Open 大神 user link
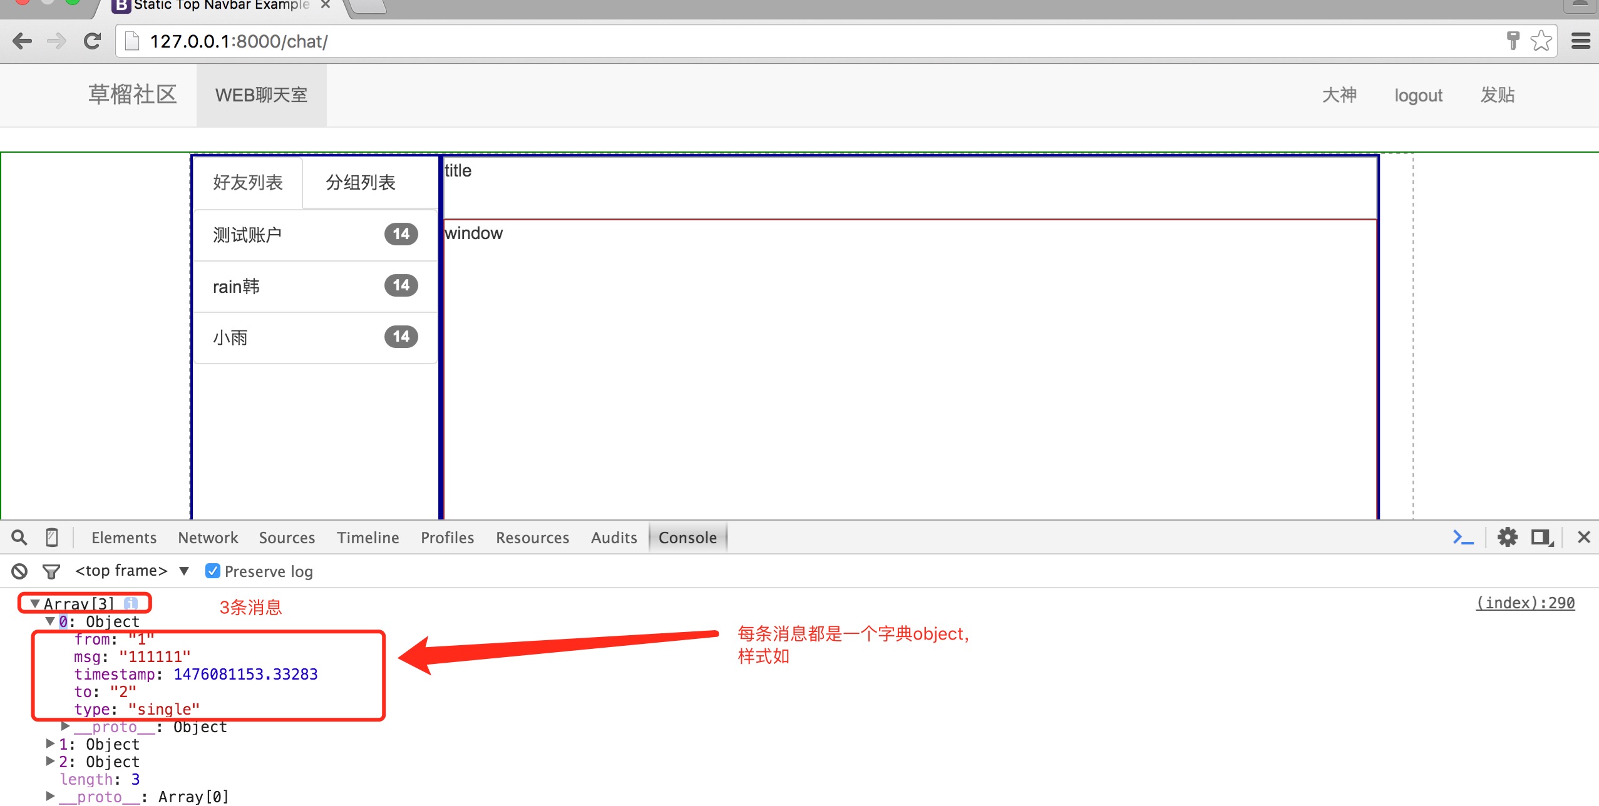This screenshot has width=1599, height=806. click(x=1339, y=95)
